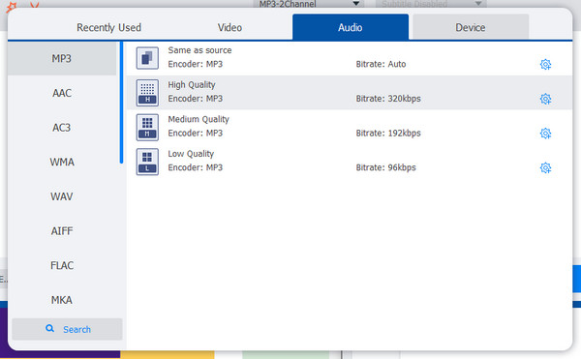Screen dimensions: 581x359
Task: Select the Medium Quality preset title
Action: (x=199, y=119)
